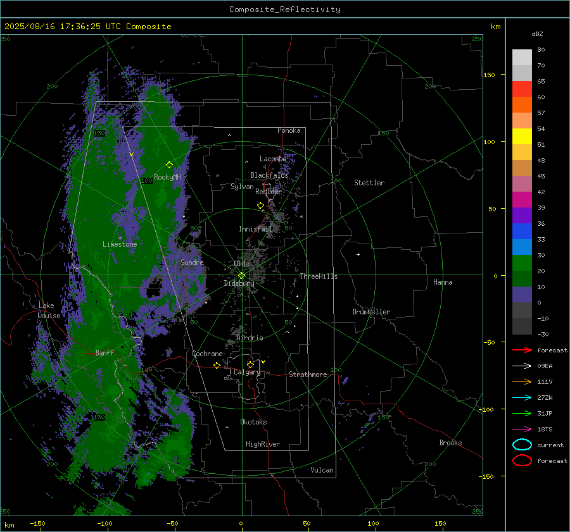Click the white 09EA arrow icon
Screen dimensions: 570x532
click(x=522, y=366)
